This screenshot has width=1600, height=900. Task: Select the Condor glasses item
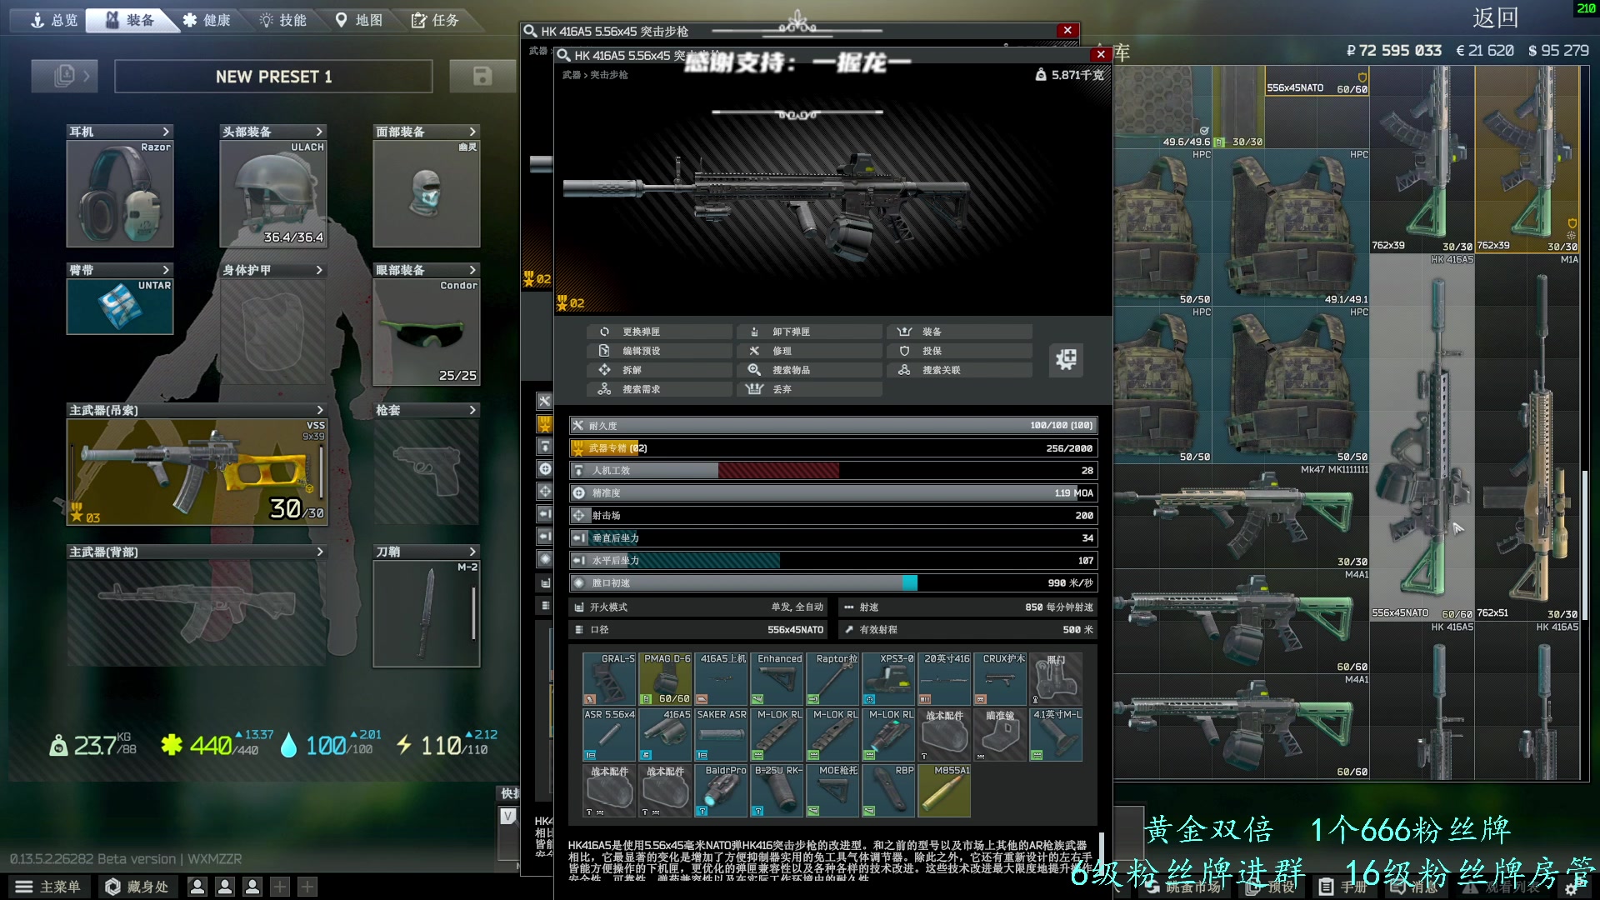coord(427,332)
